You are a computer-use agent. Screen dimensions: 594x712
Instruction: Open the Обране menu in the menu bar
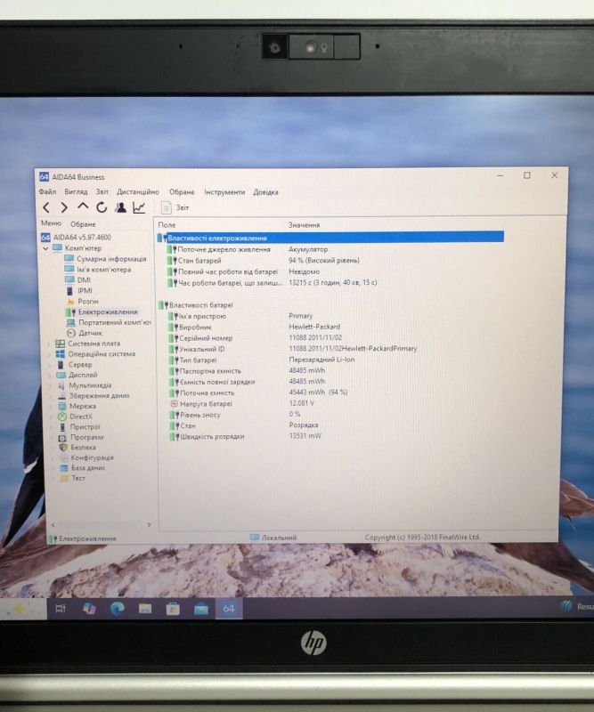point(182,192)
